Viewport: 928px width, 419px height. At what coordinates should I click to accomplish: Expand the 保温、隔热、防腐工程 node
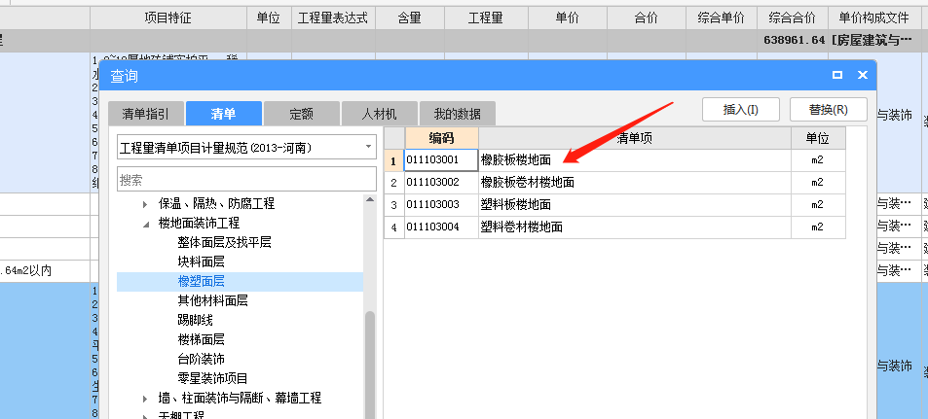pos(146,204)
